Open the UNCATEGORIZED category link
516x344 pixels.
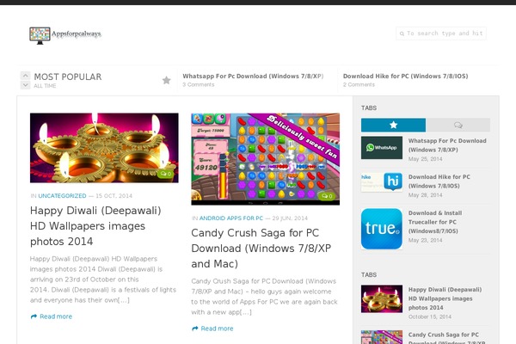click(x=62, y=196)
